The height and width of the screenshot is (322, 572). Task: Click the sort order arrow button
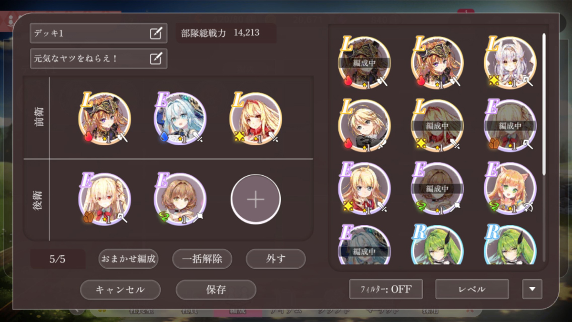[532, 289]
